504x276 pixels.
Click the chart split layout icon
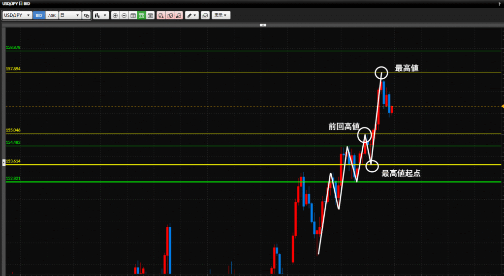[133, 15]
